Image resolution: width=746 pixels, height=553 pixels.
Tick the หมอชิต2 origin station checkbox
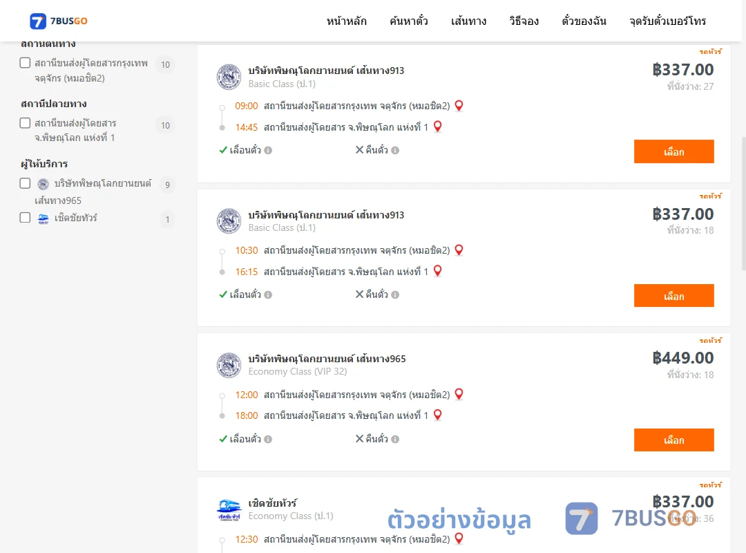pyautogui.click(x=26, y=63)
